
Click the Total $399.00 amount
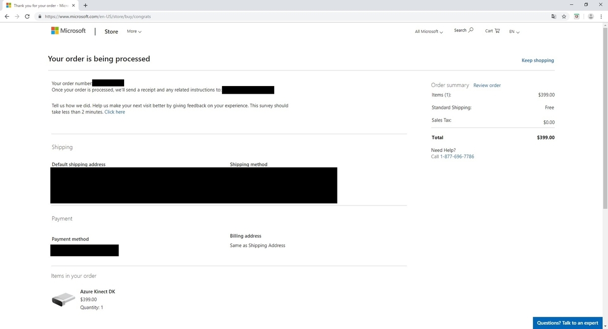(546, 138)
